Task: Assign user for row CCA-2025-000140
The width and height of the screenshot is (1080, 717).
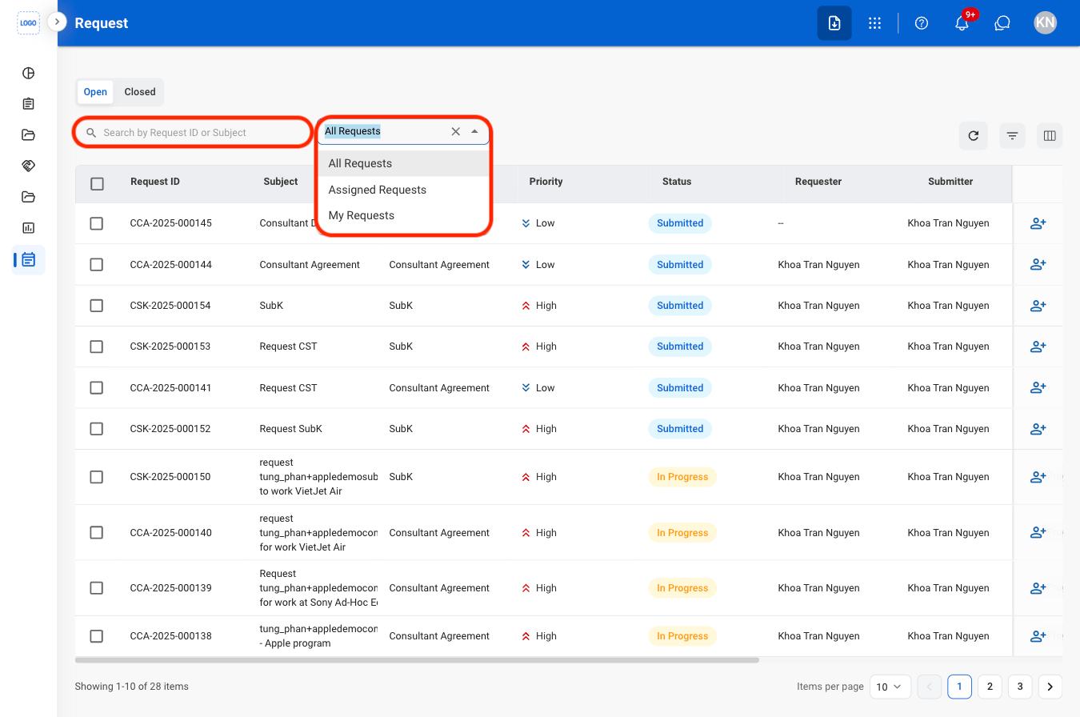Action: coord(1038,532)
